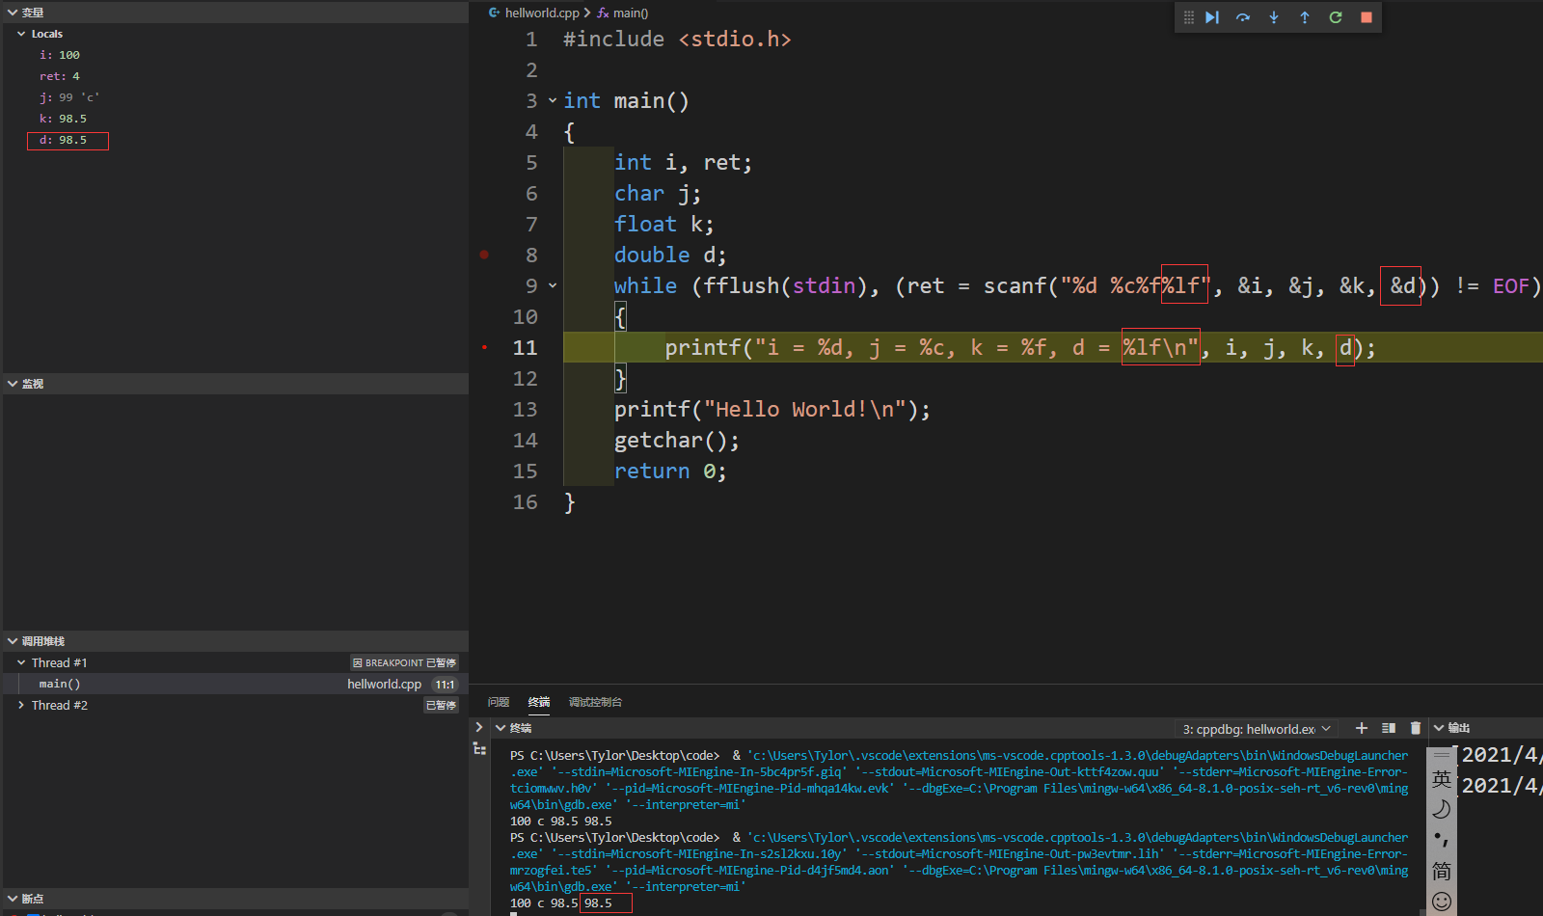Restart the debugging session
The image size is (1543, 916).
tap(1336, 17)
